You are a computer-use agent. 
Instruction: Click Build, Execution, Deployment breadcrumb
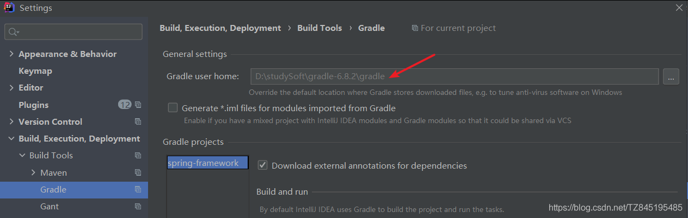tap(220, 28)
